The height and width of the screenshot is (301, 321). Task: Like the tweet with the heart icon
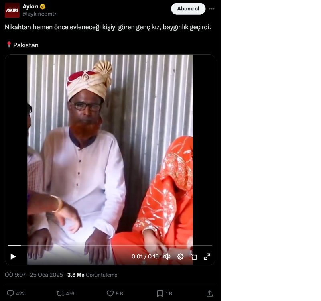click(x=110, y=293)
